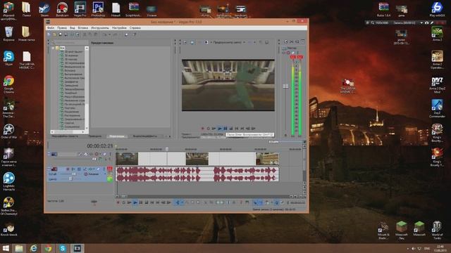Switch to the Проводник tab
This screenshot has height=253, width=451.
[95, 136]
